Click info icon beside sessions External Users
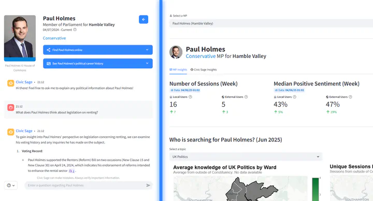This screenshot has height=201, width=373. coord(246,97)
